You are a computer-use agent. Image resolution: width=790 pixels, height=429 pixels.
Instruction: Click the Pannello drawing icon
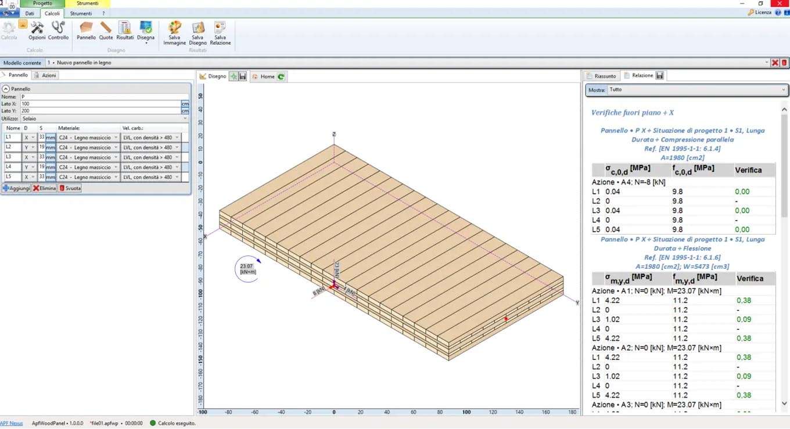[x=86, y=30]
